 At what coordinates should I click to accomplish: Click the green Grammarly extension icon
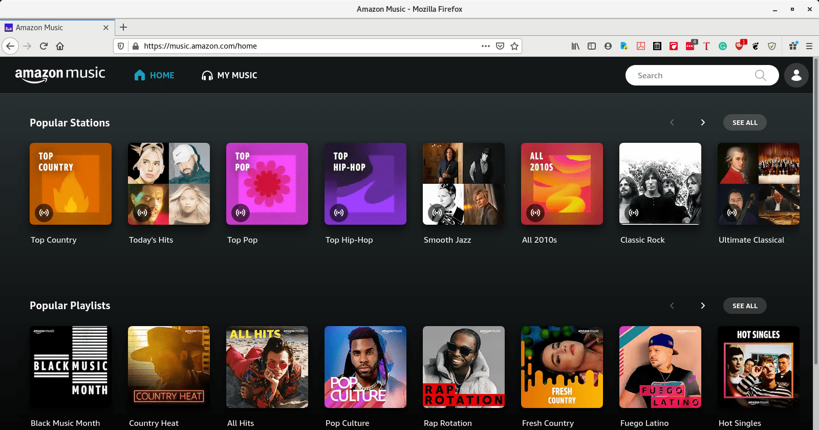coord(723,46)
